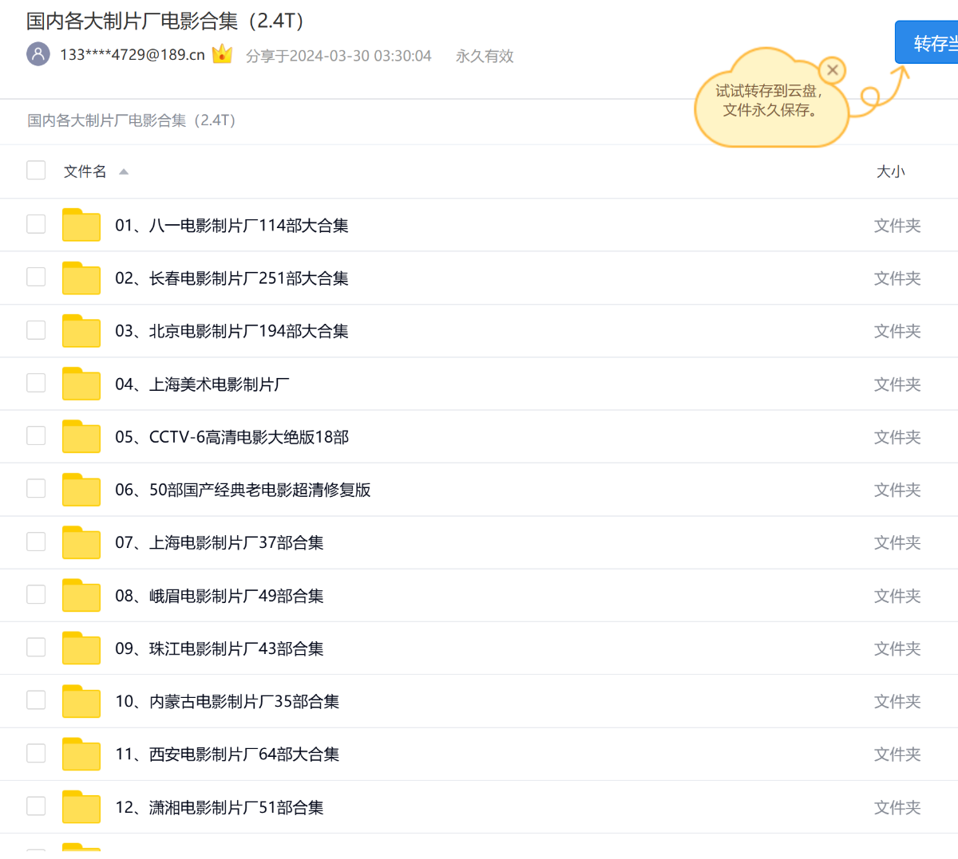Image resolution: width=958 pixels, height=859 pixels.
Task: Click the sharer's user avatar icon
Action: 38,54
